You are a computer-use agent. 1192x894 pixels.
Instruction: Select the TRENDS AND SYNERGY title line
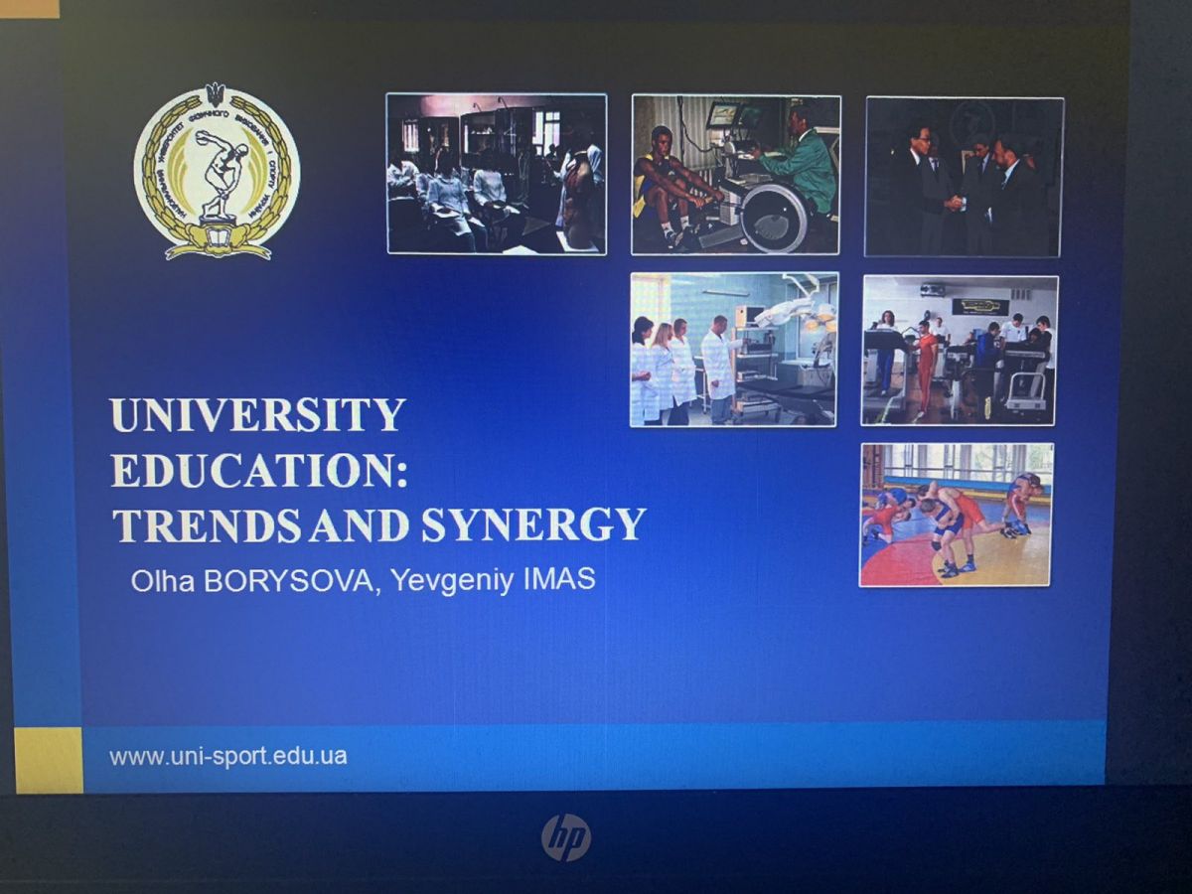pos(378,524)
